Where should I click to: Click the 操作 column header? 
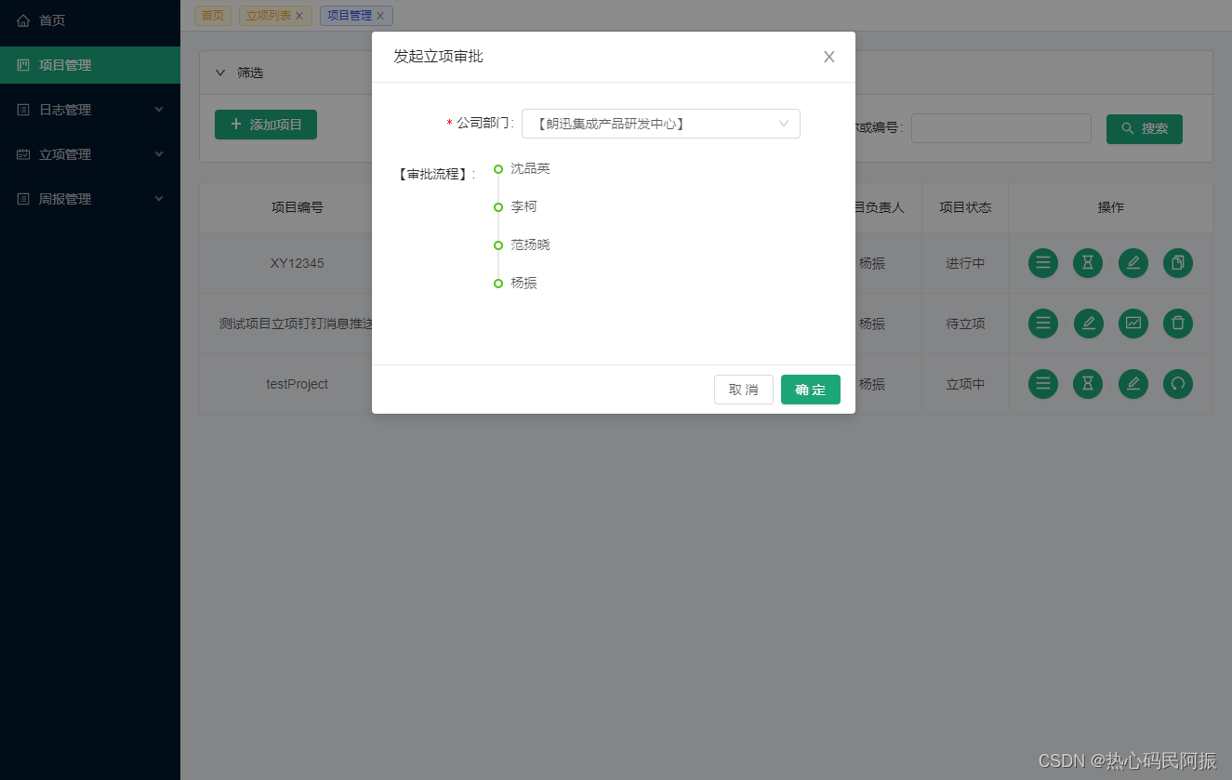click(1111, 207)
